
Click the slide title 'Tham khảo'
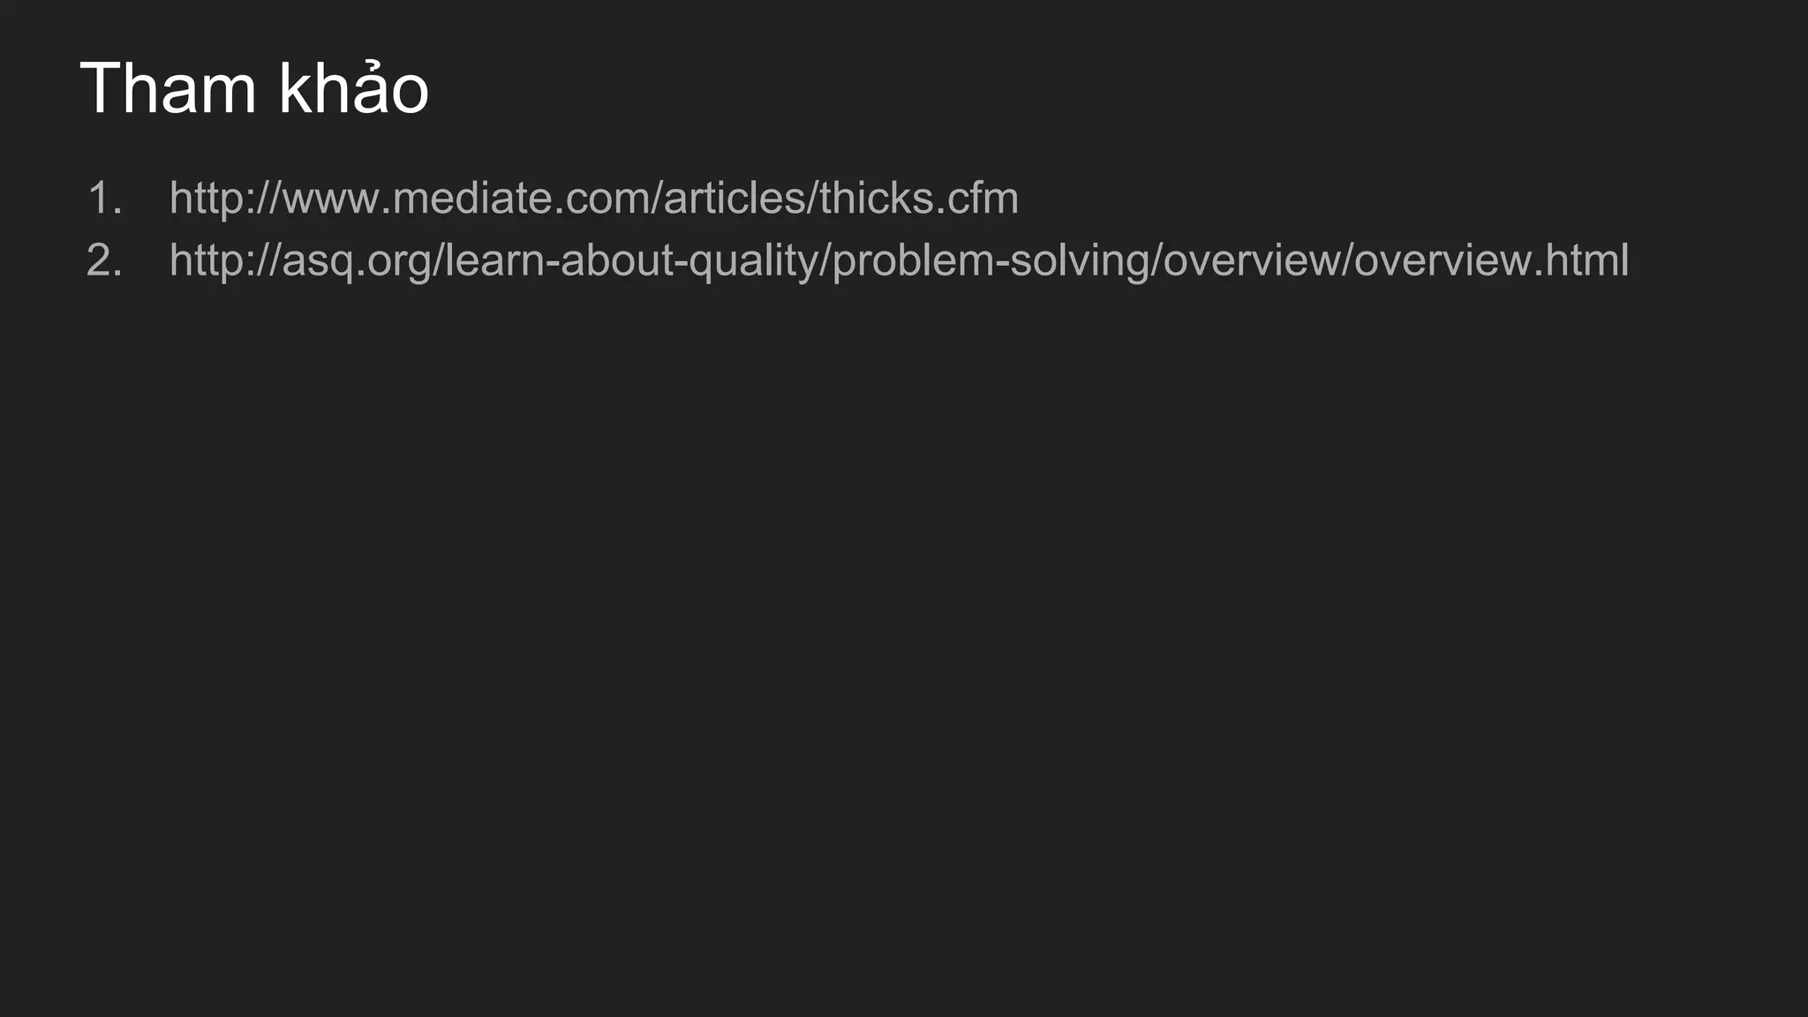(x=254, y=88)
